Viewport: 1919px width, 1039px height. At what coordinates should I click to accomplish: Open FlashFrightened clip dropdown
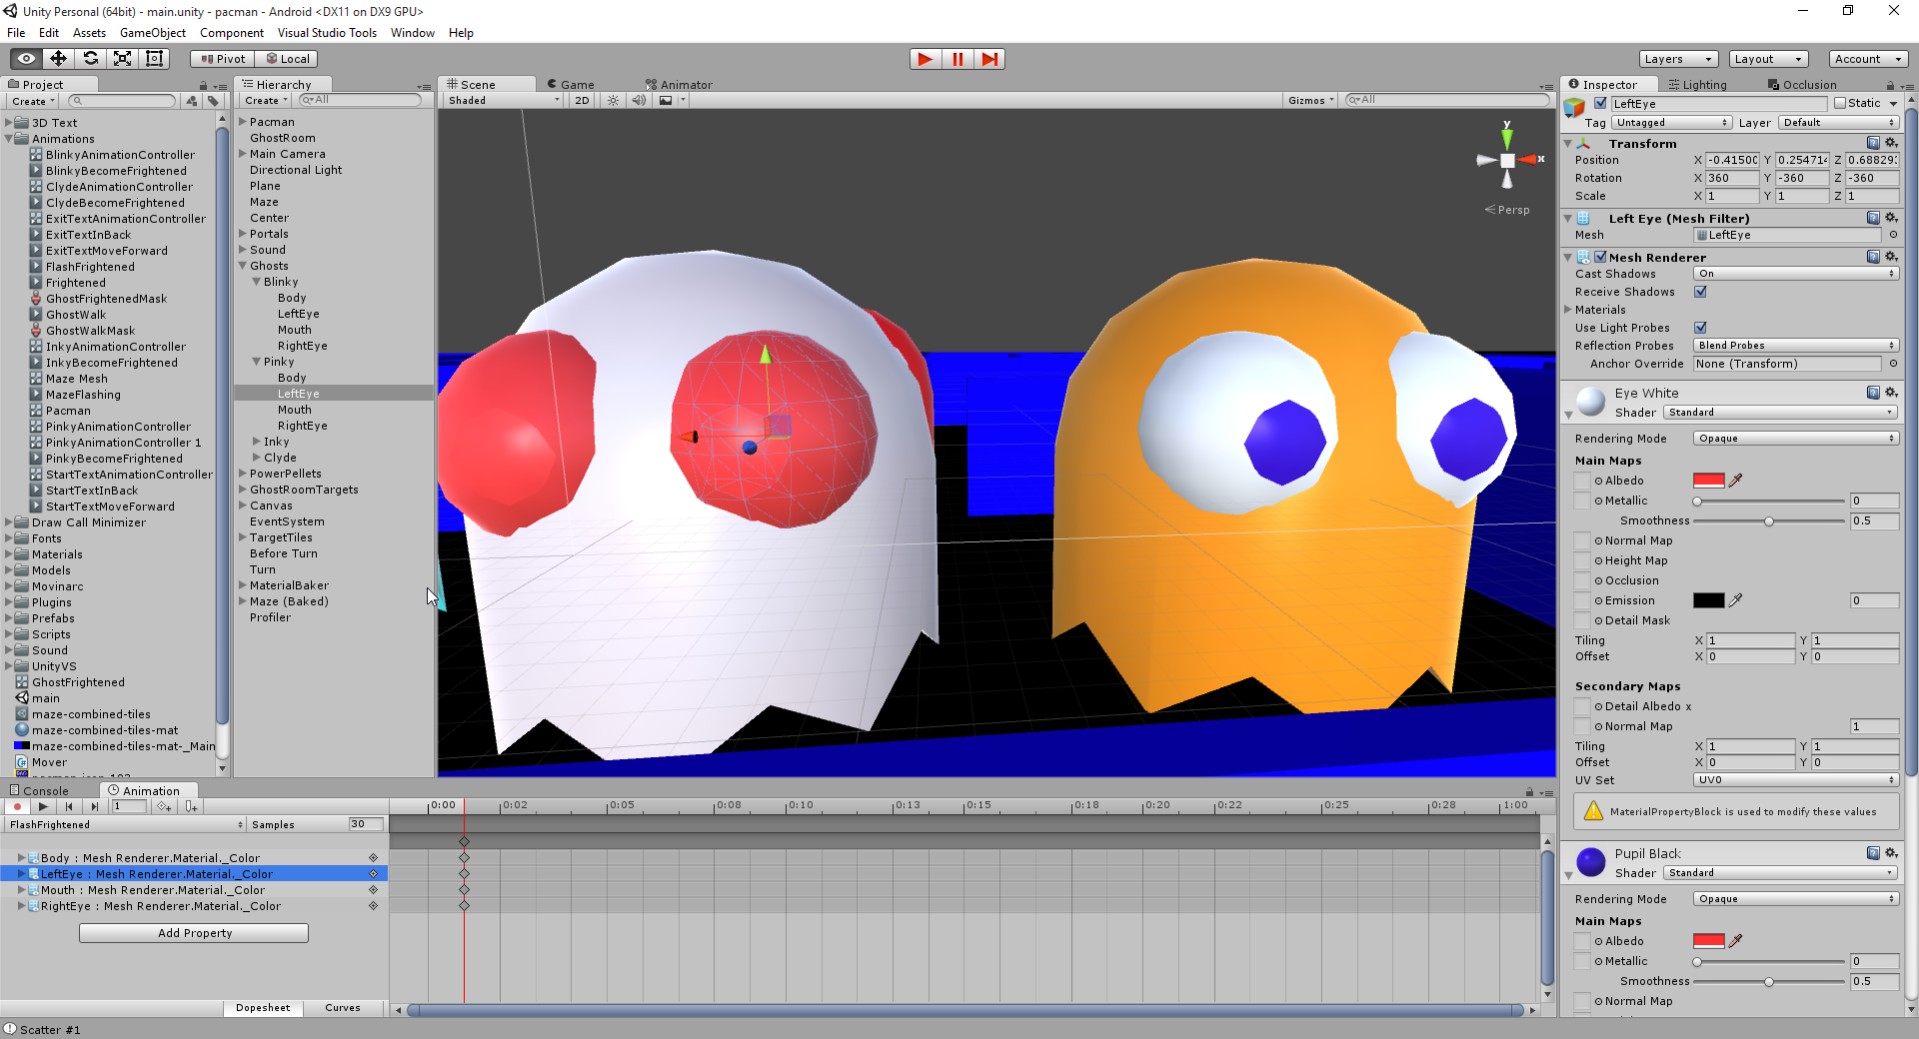(125, 825)
